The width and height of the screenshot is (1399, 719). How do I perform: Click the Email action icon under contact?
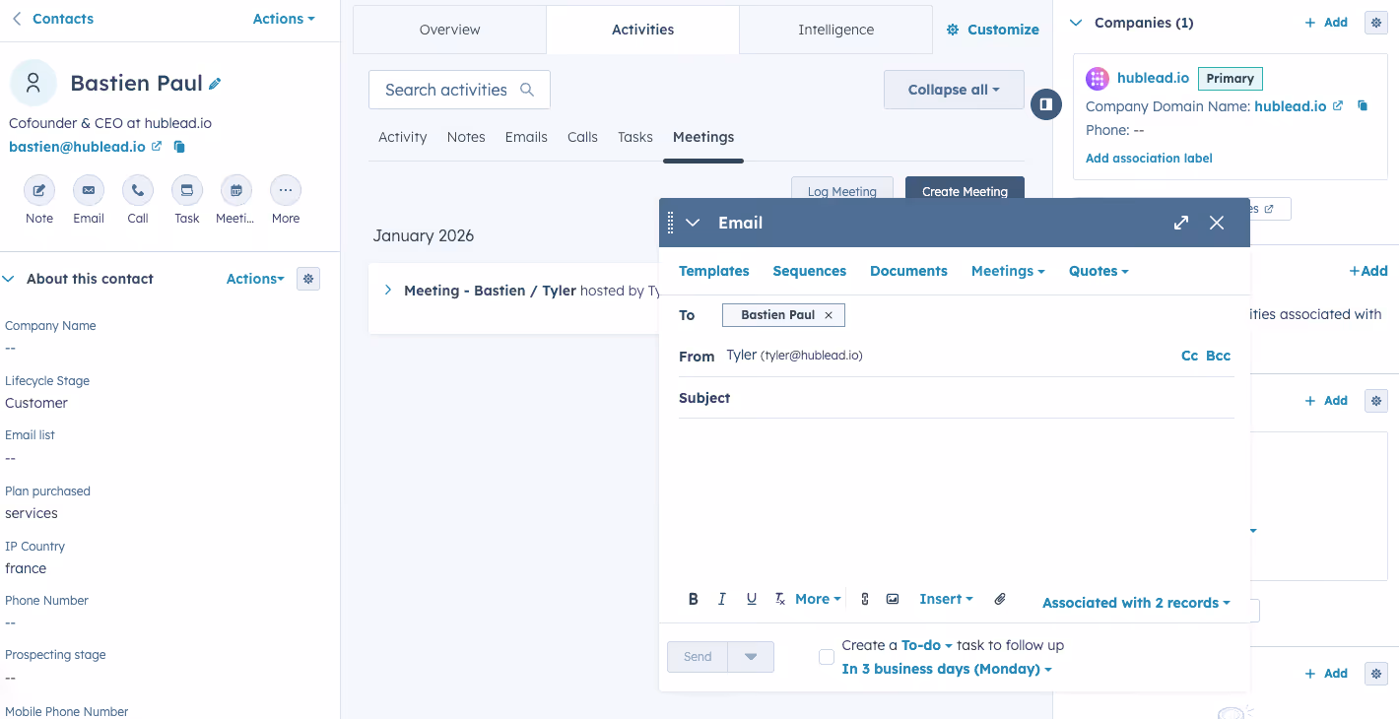(x=89, y=190)
